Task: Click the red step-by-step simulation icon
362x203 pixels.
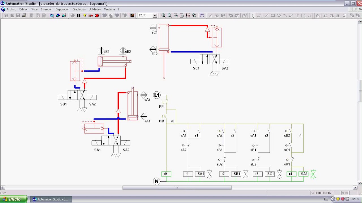Action: [91, 16]
